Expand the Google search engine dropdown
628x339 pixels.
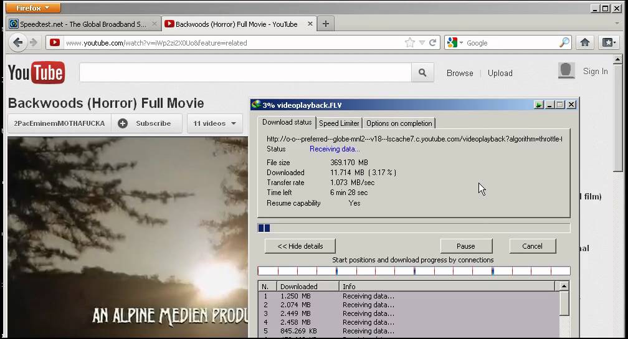tap(462, 42)
